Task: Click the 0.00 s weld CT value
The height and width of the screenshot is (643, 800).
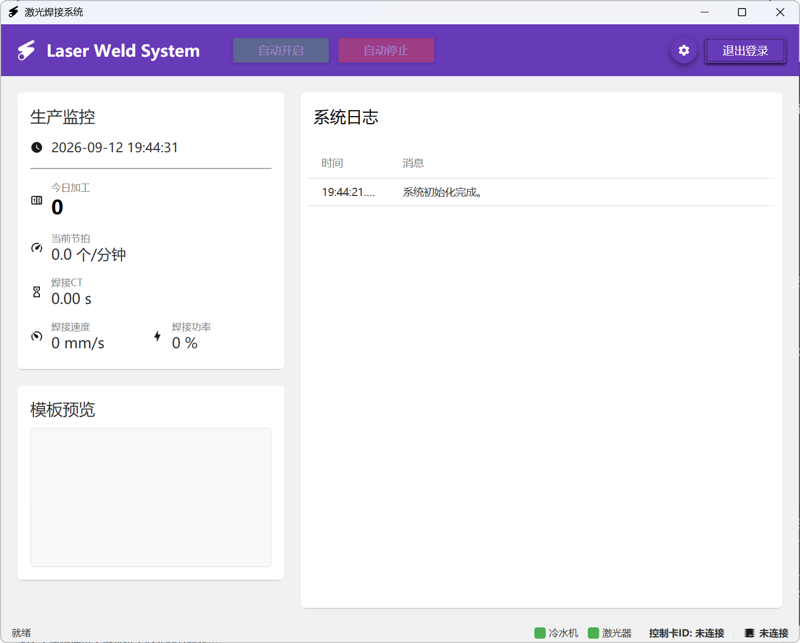Action: tap(71, 299)
